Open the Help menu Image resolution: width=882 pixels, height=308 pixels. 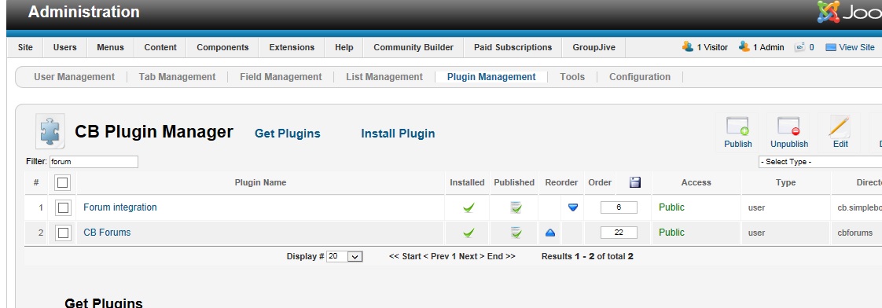[x=344, y=47]
